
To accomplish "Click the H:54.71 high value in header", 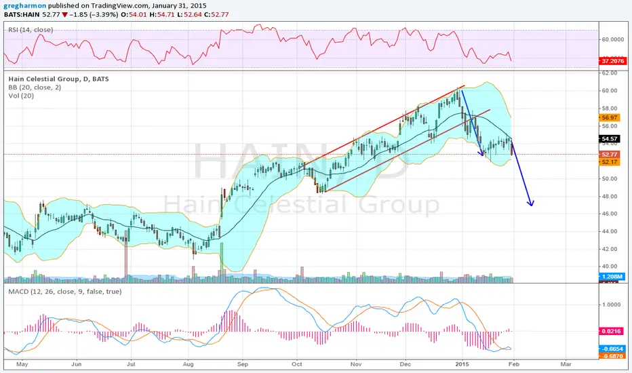I will [x=161, y=14].
